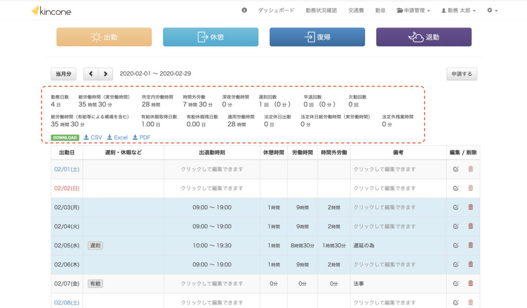Click the 時間外労働 column header
The height and width of the screenshot is (308, 527).
[334, 153]
